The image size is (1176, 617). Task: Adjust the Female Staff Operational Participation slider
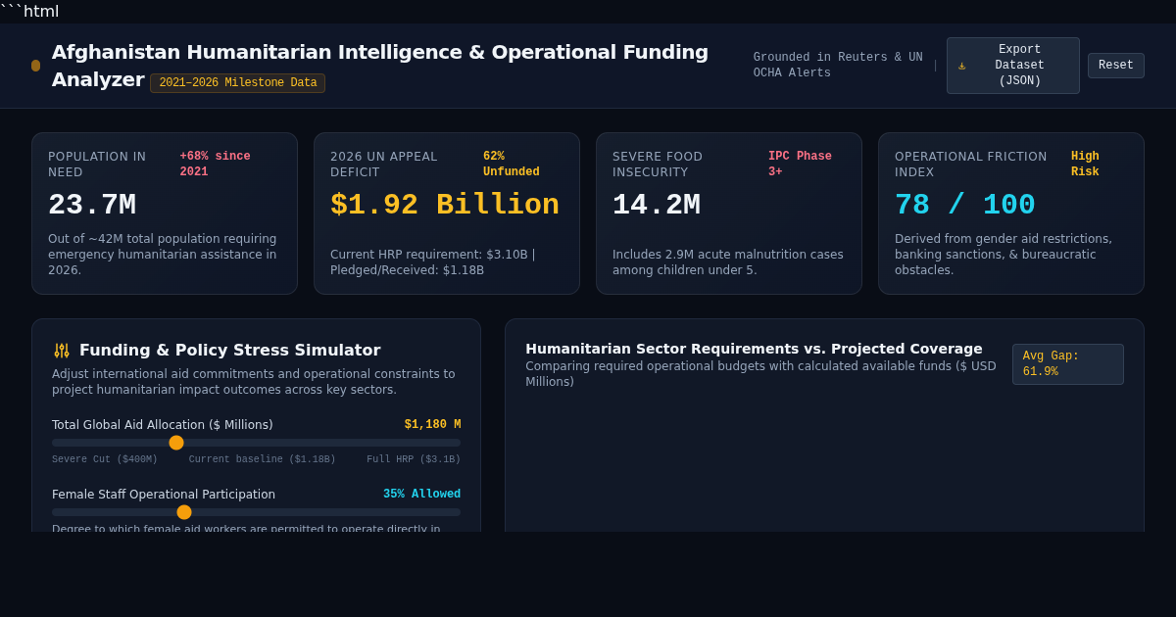click(256, 512)
